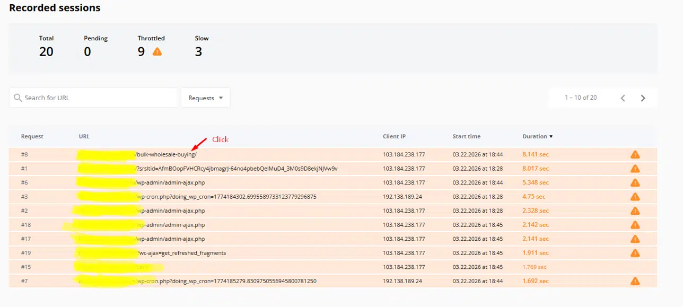Go to previous page of sessions

(x=623, y=98)
